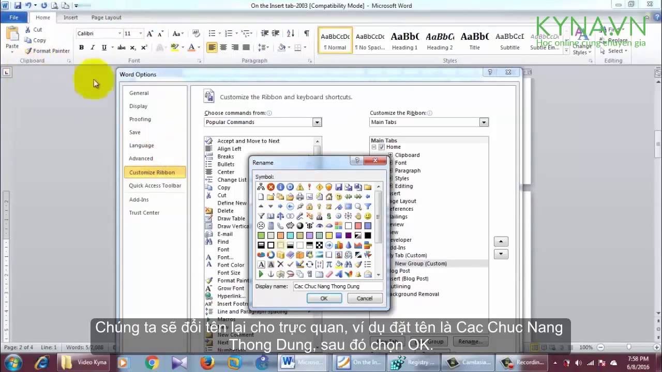
Task: Uncheck the Home tab checkbox
Action: point(382,147)
